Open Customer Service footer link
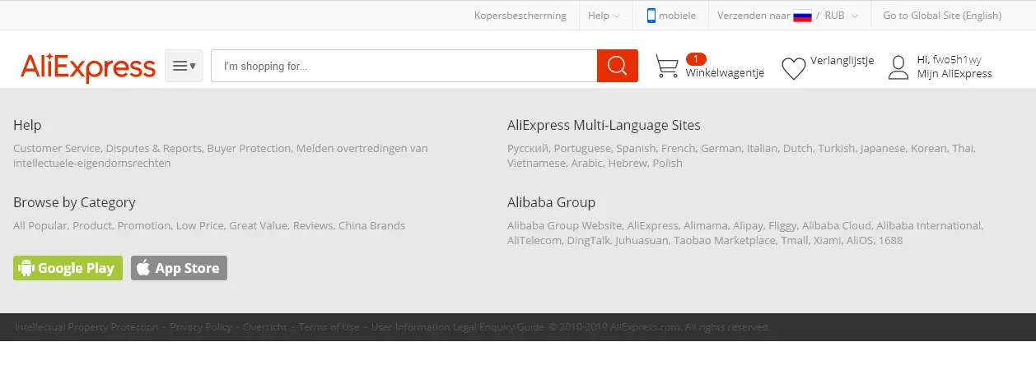This screenshot has height=365, width=1036. (57, 148)
